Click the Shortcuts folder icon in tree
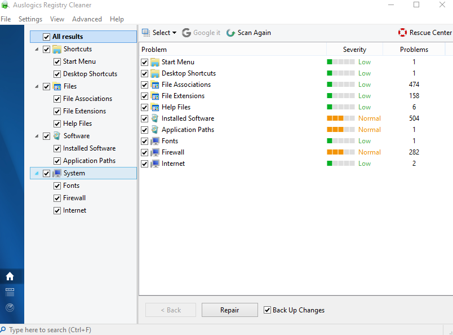 coord(57,49)
